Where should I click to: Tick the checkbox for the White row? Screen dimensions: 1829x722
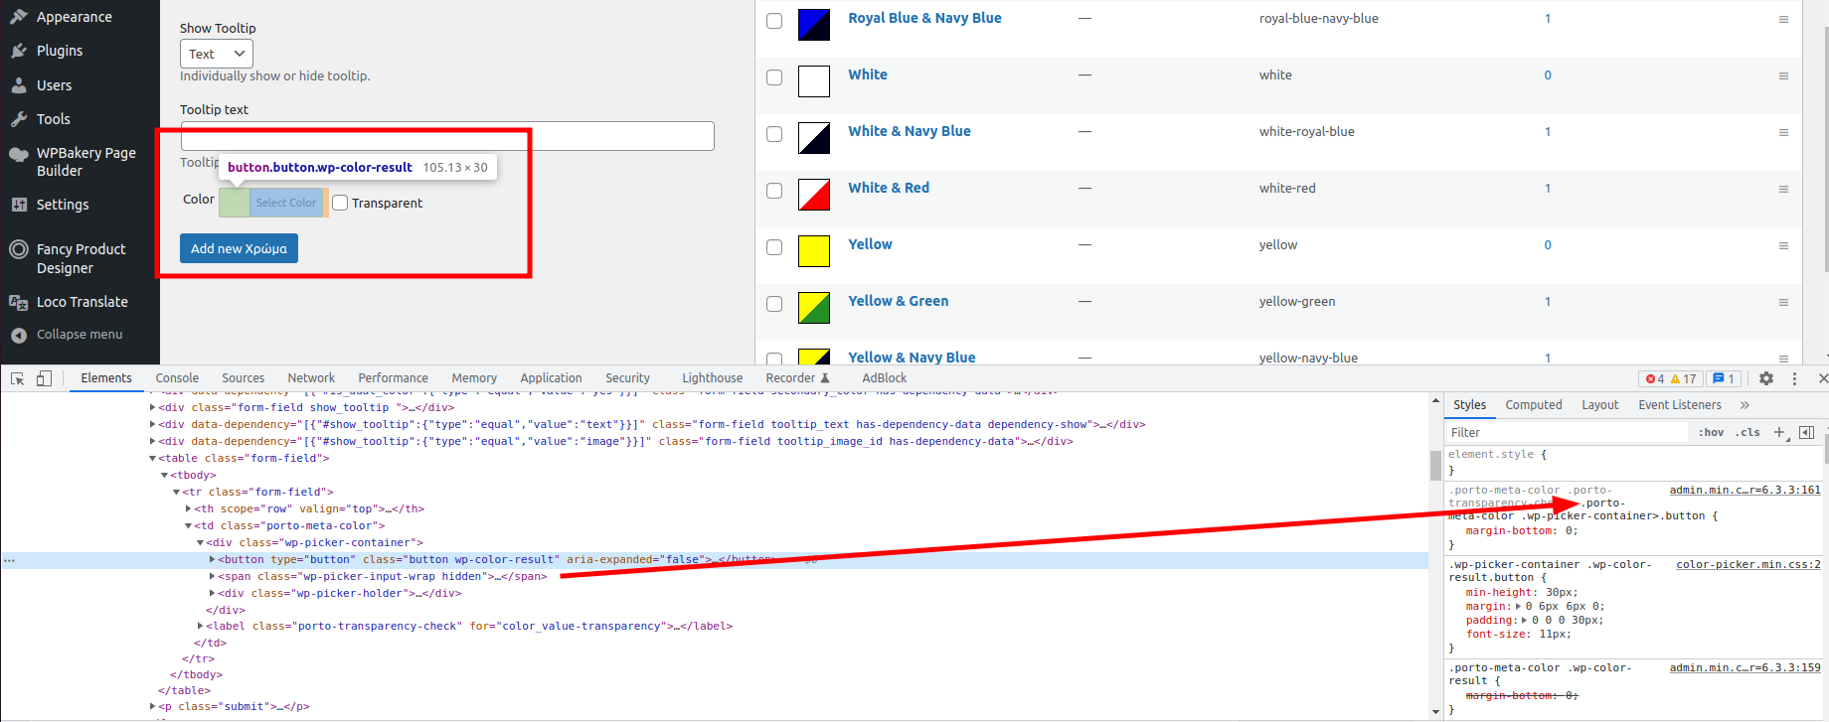point(774,77)
